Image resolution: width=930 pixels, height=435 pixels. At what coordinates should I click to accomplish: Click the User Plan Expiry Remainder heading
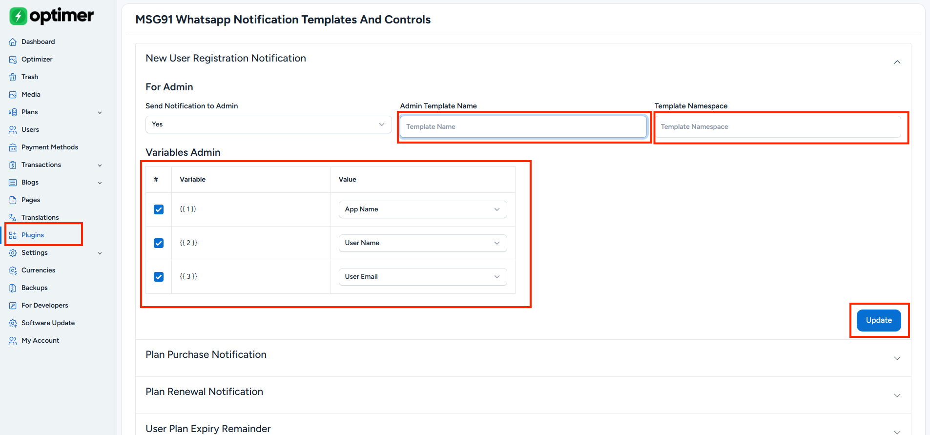click(208, 429)
